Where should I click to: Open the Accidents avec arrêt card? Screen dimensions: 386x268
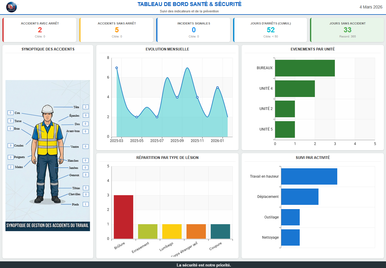[40, 30]
